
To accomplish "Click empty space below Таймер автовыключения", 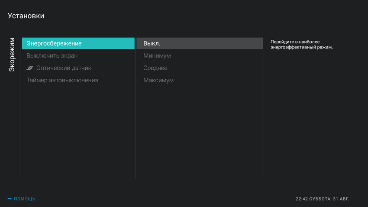I will (78, 130).
